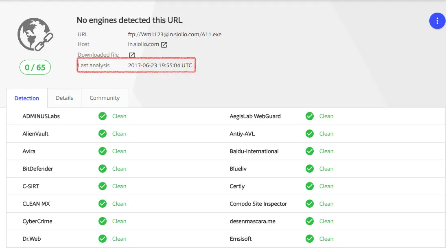Viewport: 446px width, 248px height.
Task: Click the Comodo Site Inspector check icon
Action: [x=310, y=204]
